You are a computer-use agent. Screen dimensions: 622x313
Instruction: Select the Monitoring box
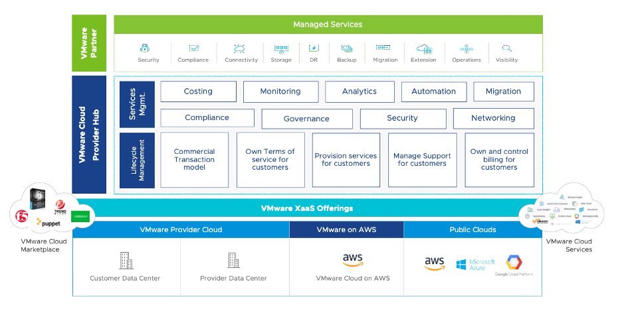pos(281,92)
